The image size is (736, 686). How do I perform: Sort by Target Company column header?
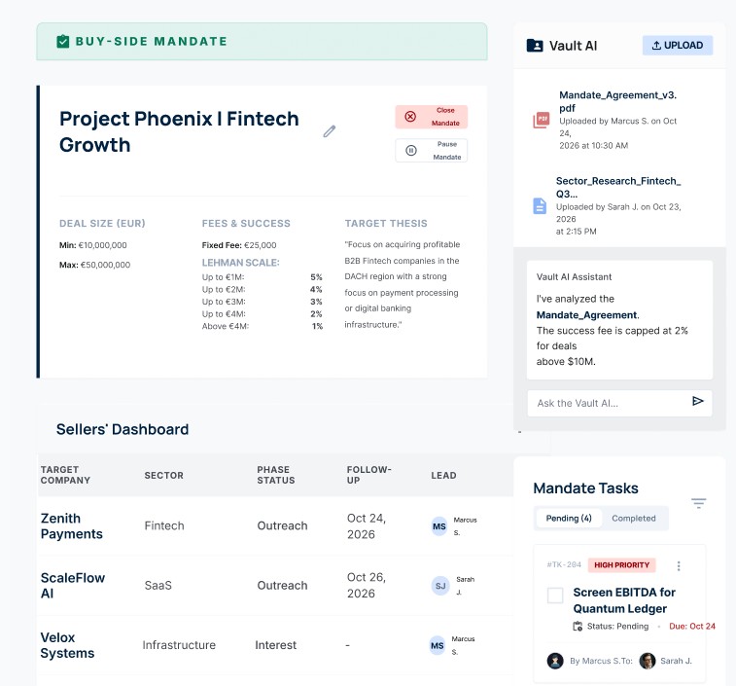coord(65,475)
